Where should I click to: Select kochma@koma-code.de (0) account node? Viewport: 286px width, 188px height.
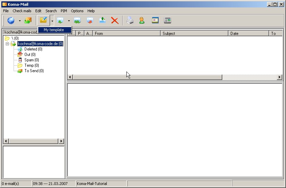pyautogui.click(x=40, y=44)
